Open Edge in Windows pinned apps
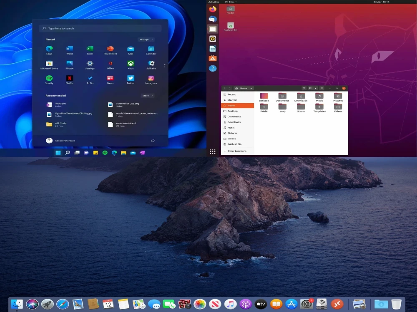 click(x=49, y=50)
